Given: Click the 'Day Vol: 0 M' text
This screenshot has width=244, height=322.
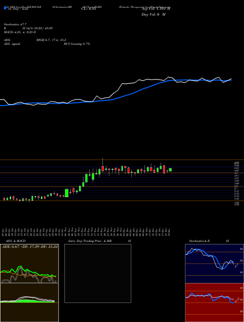Looking at the screenshot, I should pos(153,15).
